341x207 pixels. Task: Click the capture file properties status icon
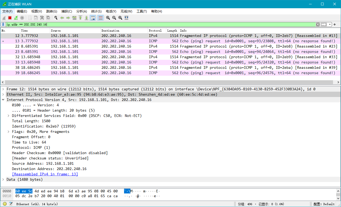coord(11,204)
